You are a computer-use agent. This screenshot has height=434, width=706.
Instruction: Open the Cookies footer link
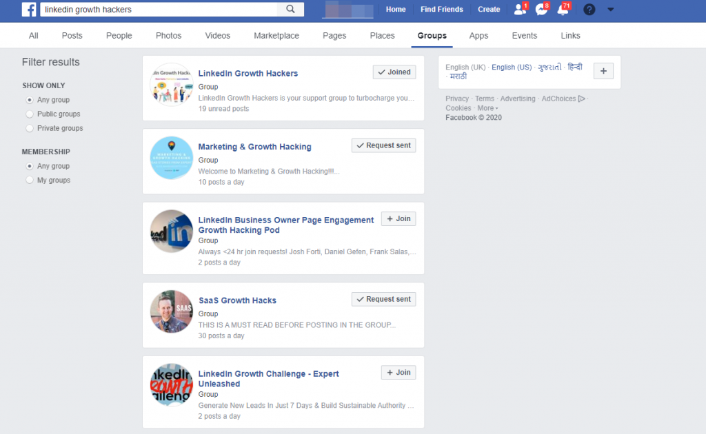[x=458, y=108]
